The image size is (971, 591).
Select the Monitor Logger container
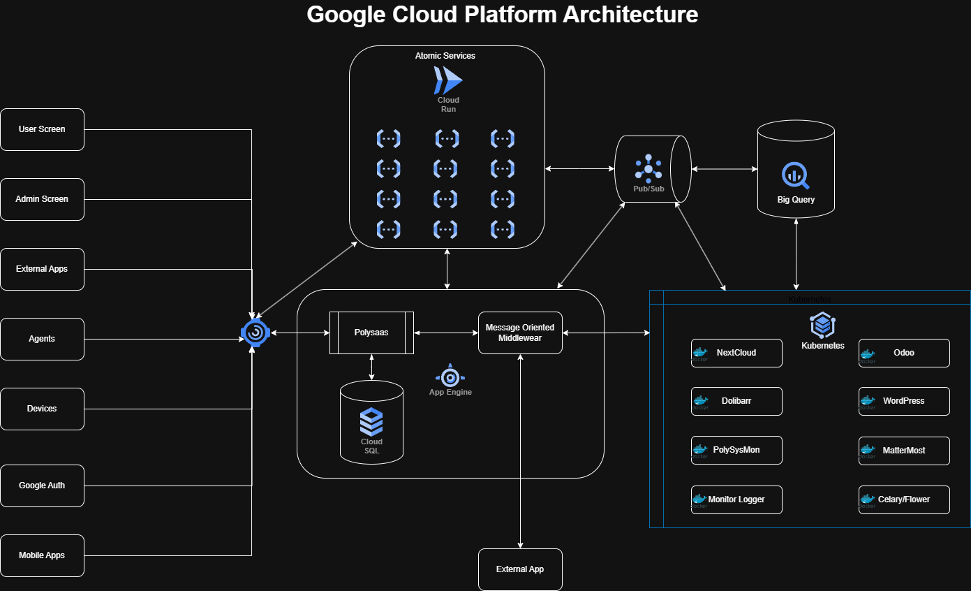point(736,500)
